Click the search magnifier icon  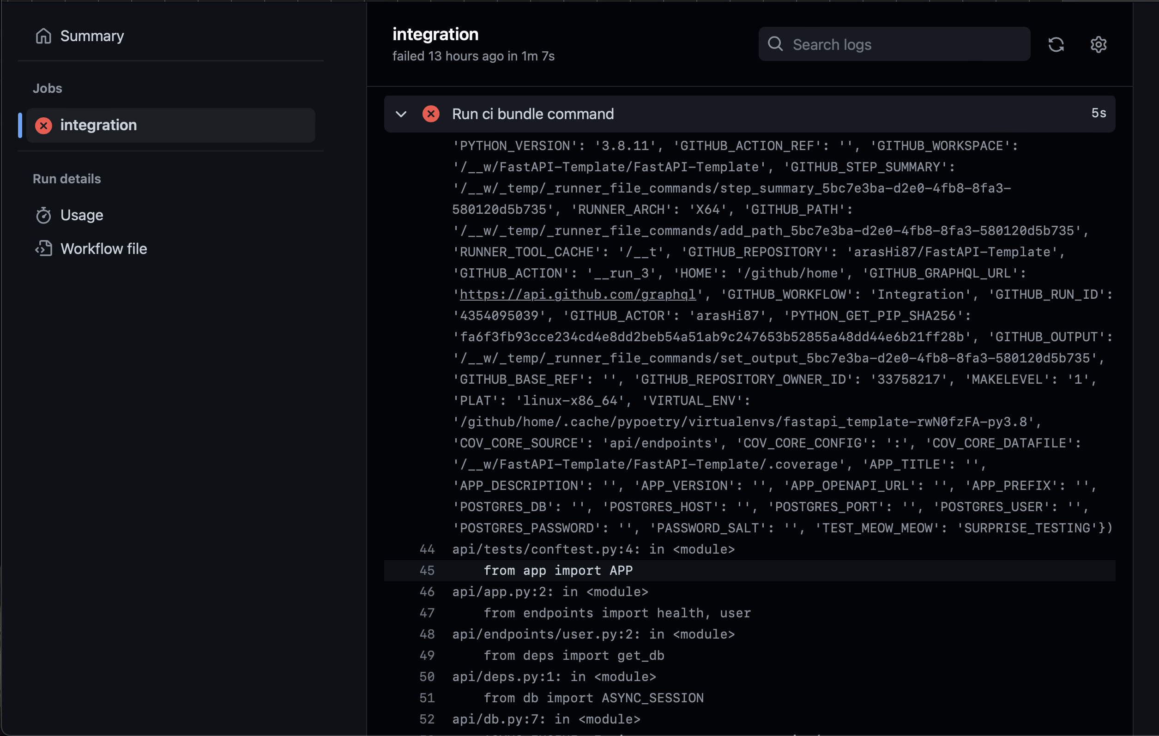pyautogui.click(x=775, y=44)
